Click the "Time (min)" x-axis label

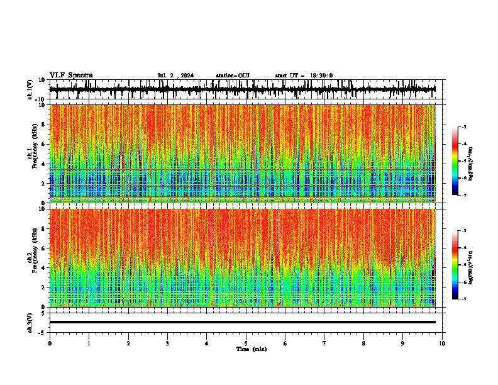pyautogui.click(x=252, y=349)
